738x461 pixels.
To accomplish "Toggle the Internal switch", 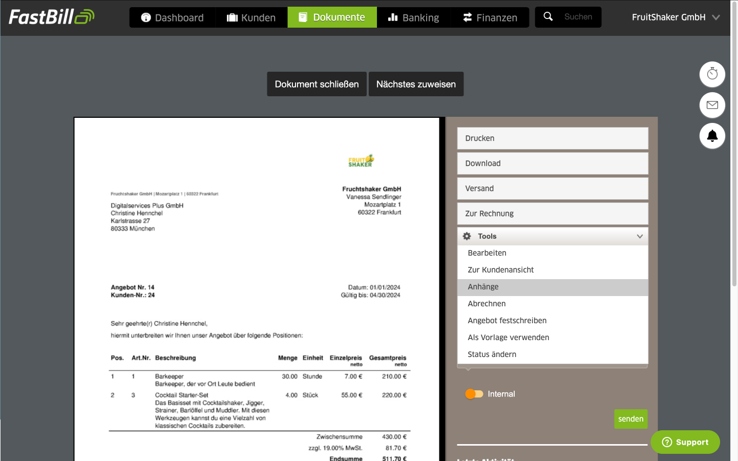I will tap(474, 394).
